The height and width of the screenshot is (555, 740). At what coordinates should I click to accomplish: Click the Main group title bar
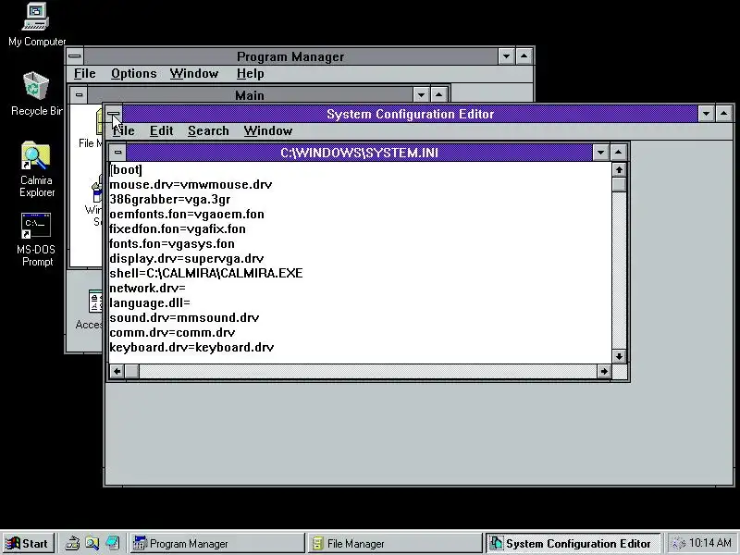point(250,95)
